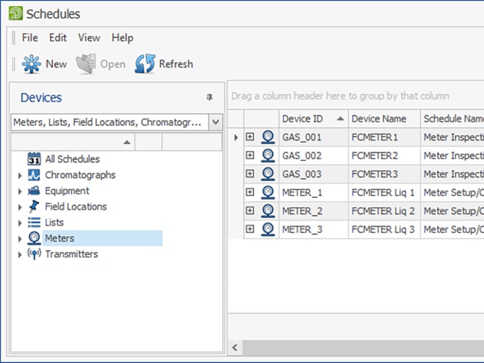
Task: Expand the METER_2 row details
Action: (x=250, y=211)
